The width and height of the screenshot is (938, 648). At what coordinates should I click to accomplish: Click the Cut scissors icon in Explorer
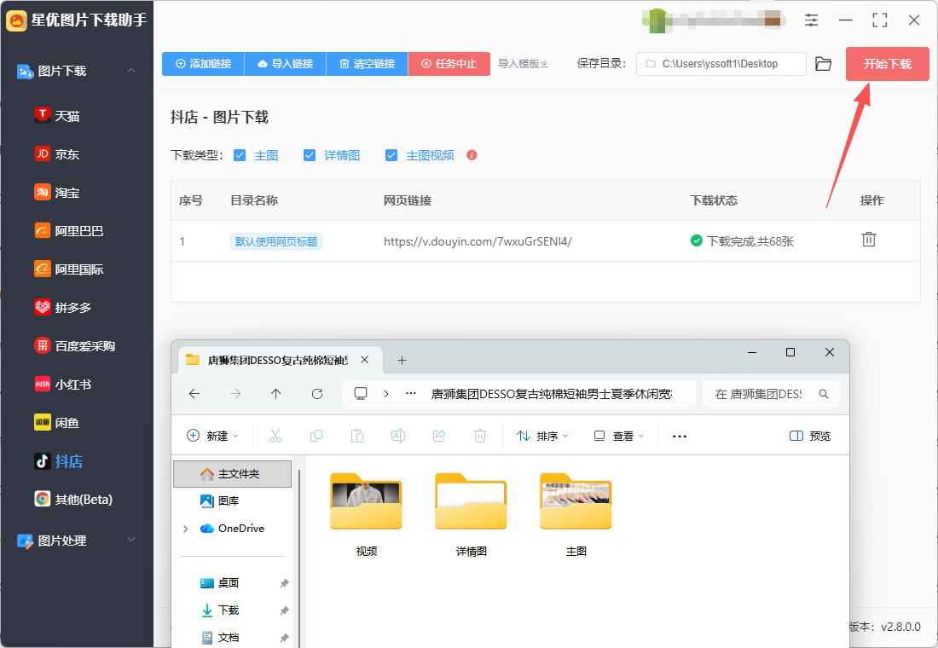tap(275, 436)
